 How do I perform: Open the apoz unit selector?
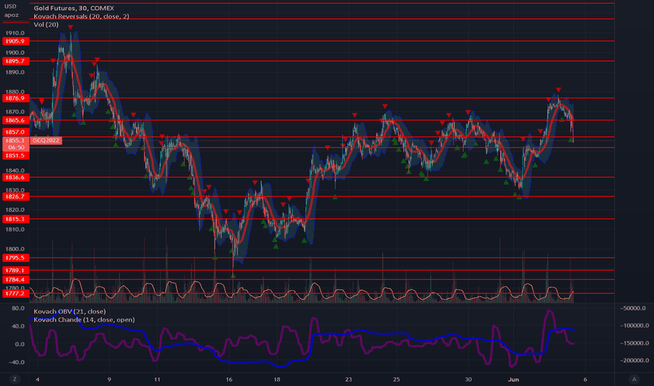(x=11, y=15)
